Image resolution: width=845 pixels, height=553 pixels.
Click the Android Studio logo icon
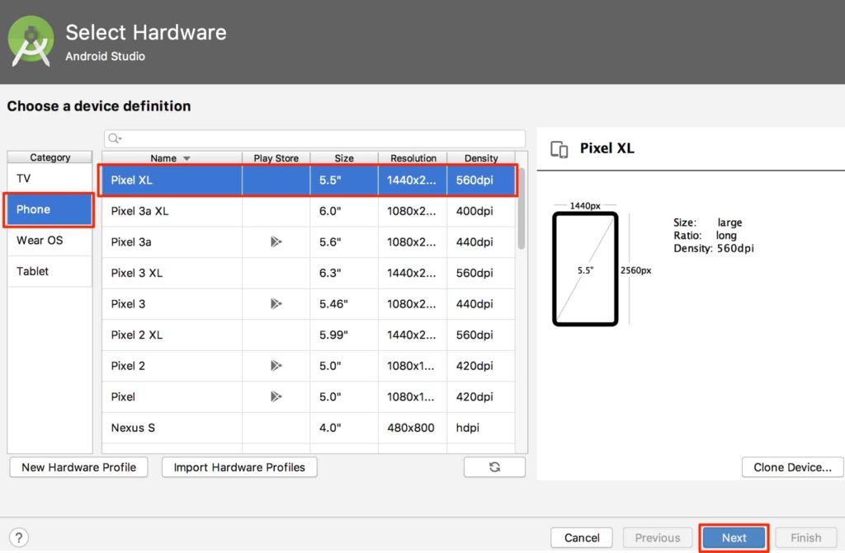click(31, 41)
